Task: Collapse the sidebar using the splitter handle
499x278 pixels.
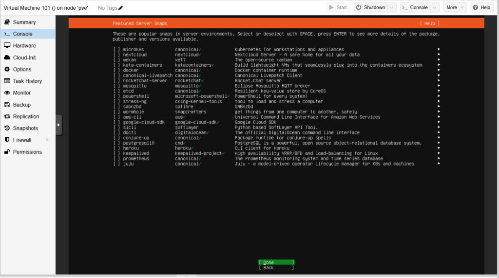Action: pos(58,125)
